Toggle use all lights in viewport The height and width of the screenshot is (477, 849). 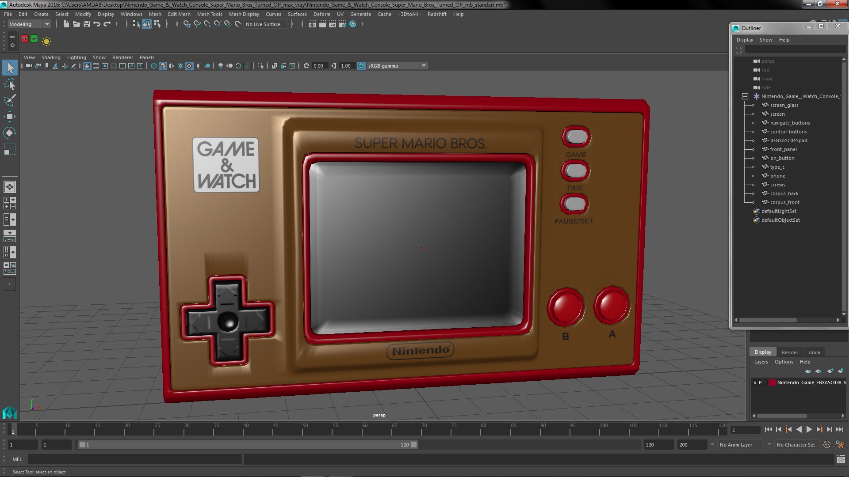(x=198, y=66)
